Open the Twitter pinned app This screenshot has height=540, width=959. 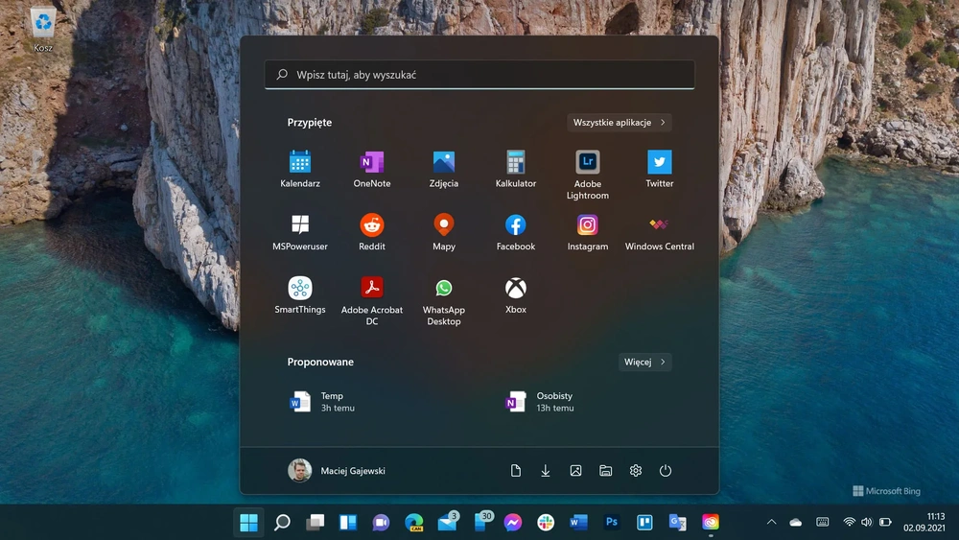[x=660, y=169]
